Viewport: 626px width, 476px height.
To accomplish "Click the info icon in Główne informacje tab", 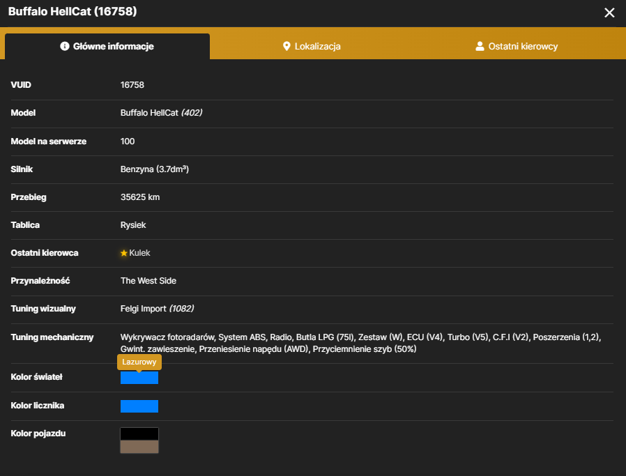I will click(x=65, y=46).
